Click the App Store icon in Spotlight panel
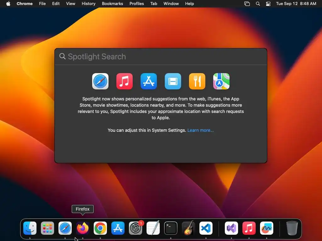 [x=149, y=81]
